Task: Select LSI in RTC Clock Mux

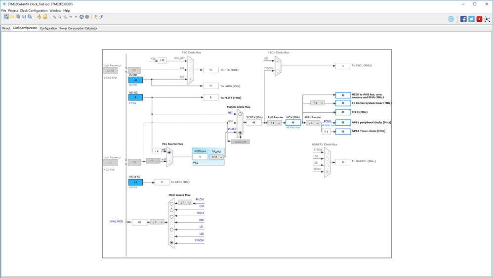Action: point(190,79)
